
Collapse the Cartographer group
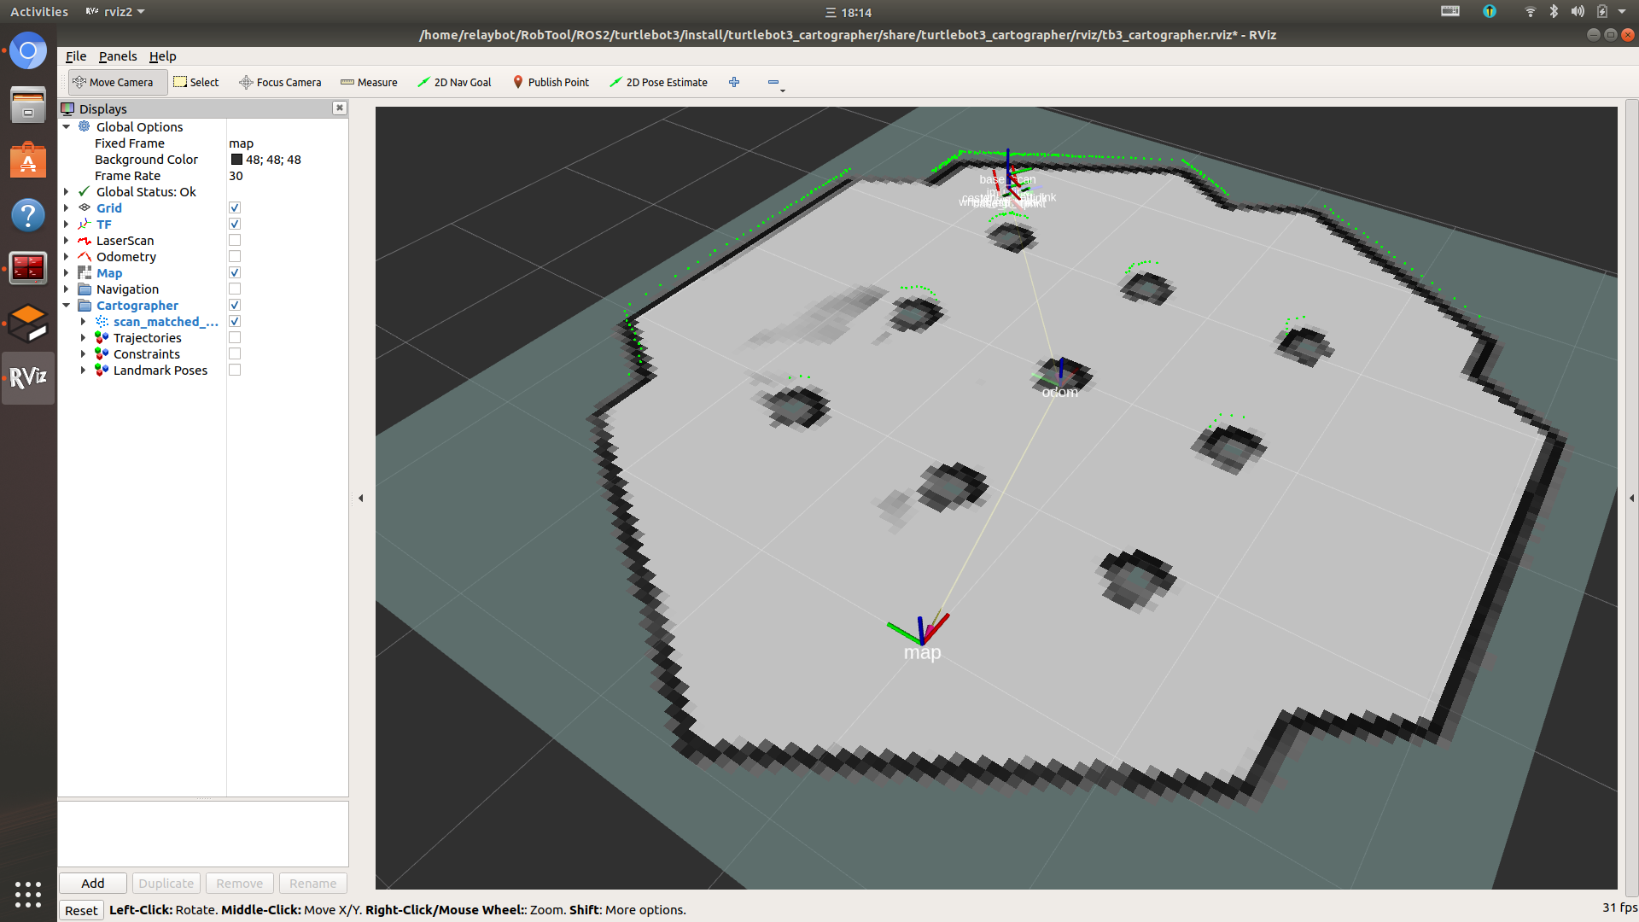click(67, 306)
